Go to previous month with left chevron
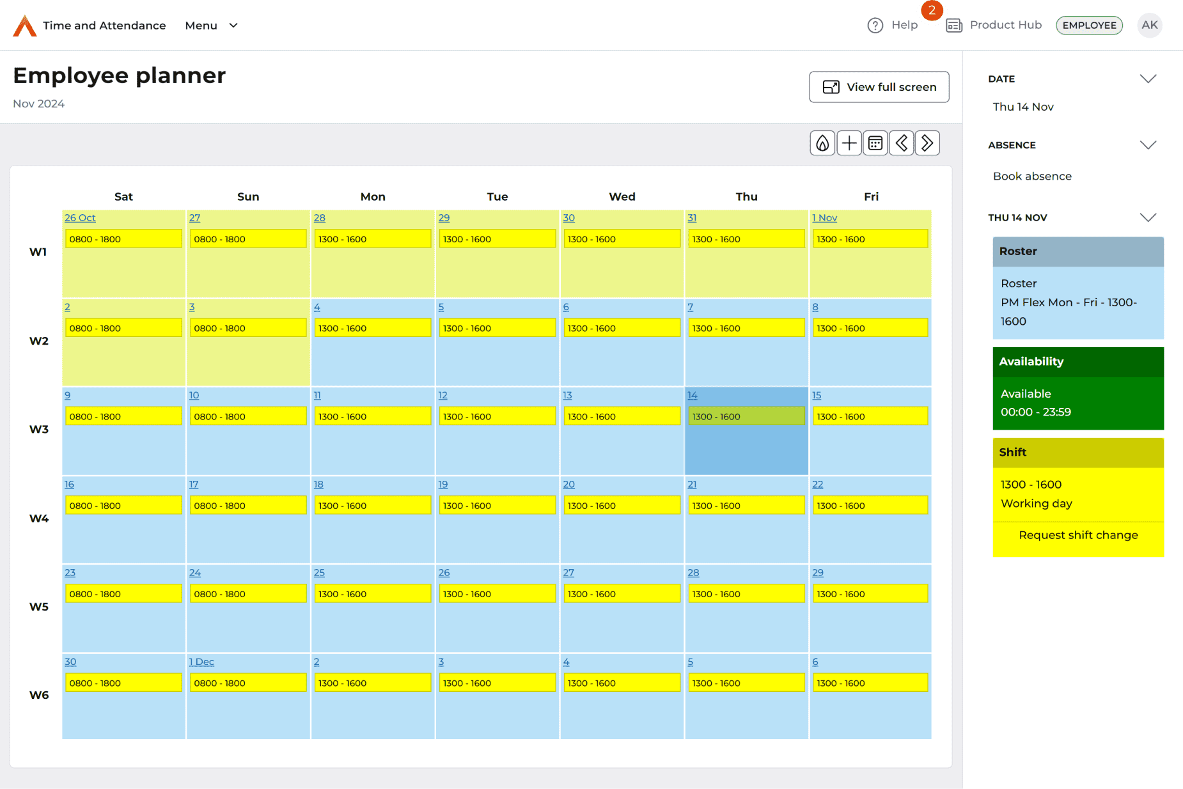This screenshot has width=1183, height=789. click(902, 143)
